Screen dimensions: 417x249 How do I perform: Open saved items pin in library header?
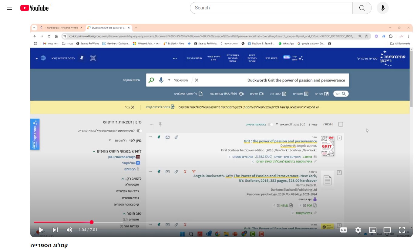point(82,58)
